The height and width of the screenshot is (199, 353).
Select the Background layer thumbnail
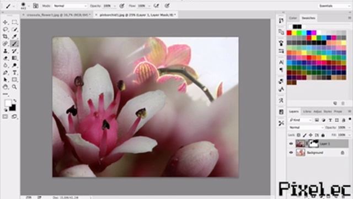tap(300, 153)
